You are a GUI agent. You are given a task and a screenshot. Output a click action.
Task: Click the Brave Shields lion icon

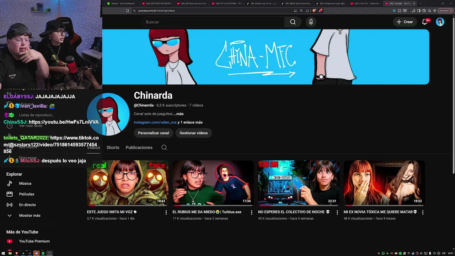point(314,11)
